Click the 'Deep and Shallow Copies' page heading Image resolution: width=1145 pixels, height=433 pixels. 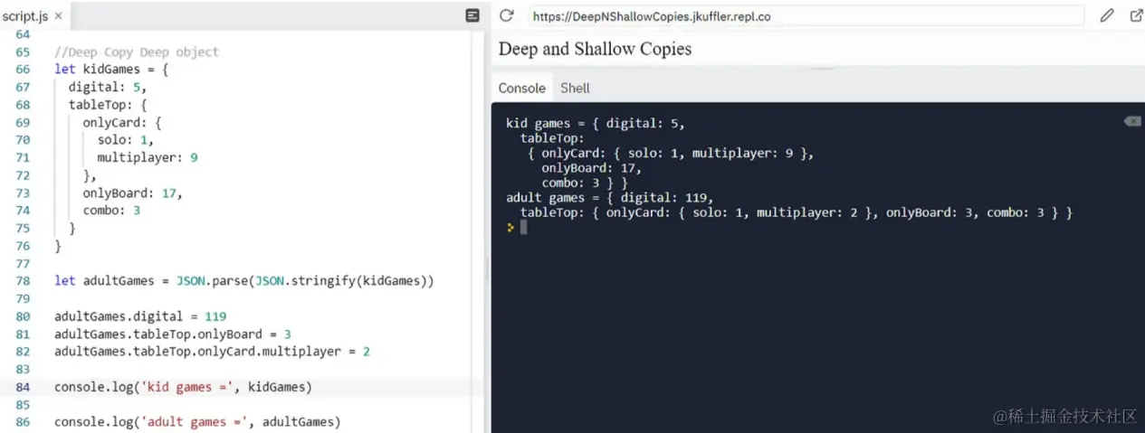[595, 49]
